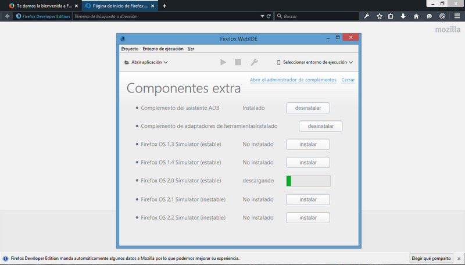465x265 pixels.
Task: Click the WebIDE window title icon
Action: (x=123, y=38)
